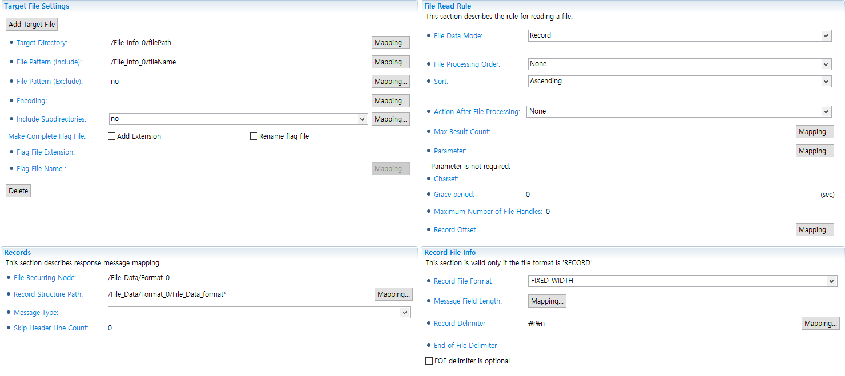
Task: Expand the File Data Mode dropdown
Action: [x=679, y=35]
